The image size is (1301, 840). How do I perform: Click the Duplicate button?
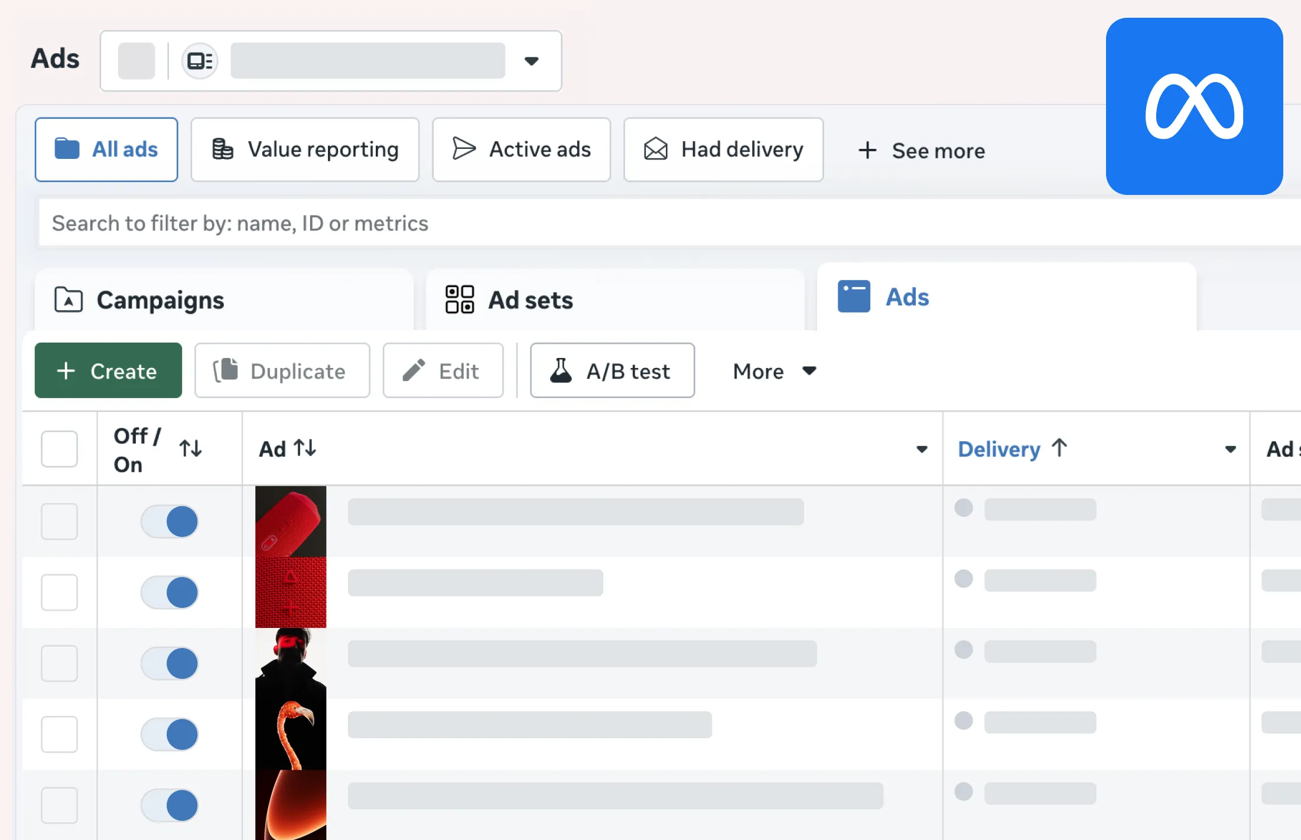[x=282, y=370]
